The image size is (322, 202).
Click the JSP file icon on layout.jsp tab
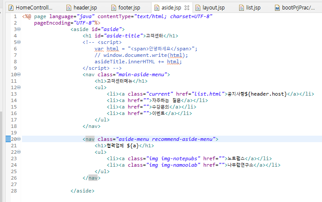pos(198,8)
